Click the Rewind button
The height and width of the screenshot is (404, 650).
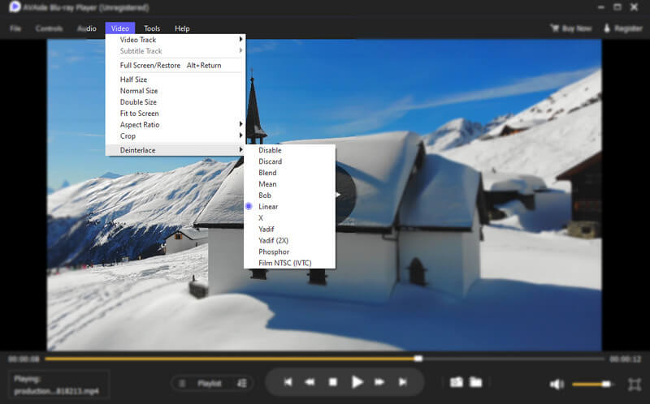[310, 382]
